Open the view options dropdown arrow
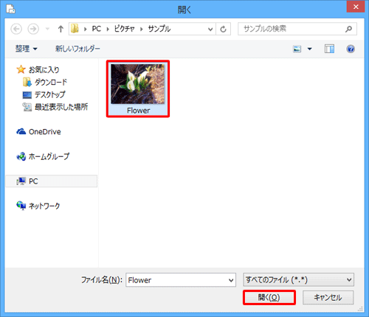The image size is (369, 317). [x=310, y=49]
